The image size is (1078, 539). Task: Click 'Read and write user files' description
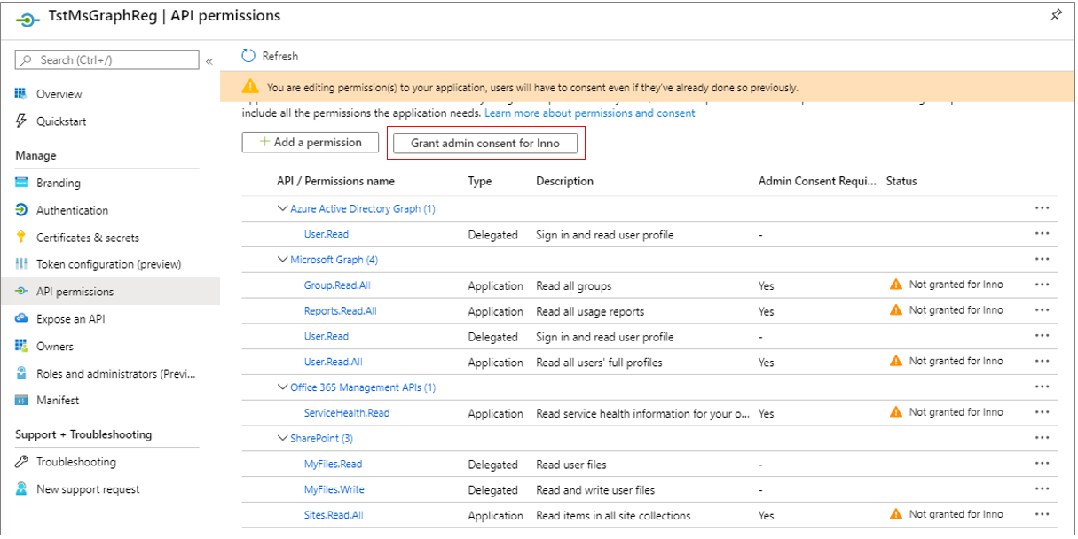(x=595, y=489)
